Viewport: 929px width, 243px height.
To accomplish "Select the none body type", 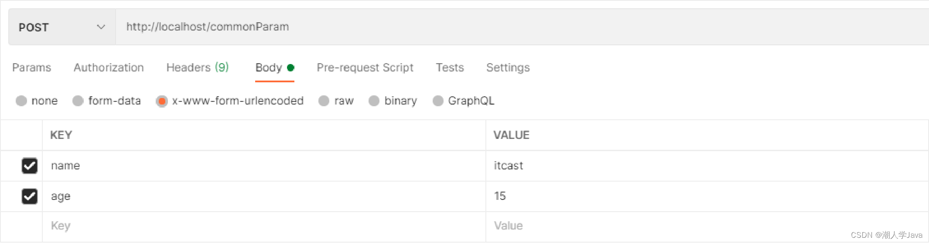I will tap(21, 101).
